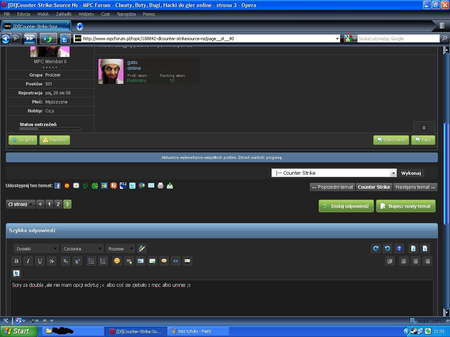Click the Cytuj quote button
This screenshot has height=337, width=450.
coord(423,140)
